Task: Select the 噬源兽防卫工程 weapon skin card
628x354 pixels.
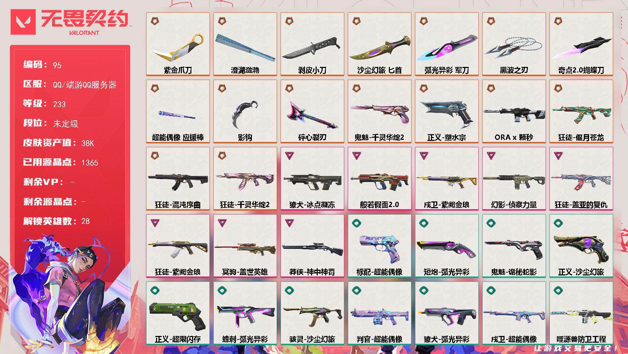Action: pos(581,313)
